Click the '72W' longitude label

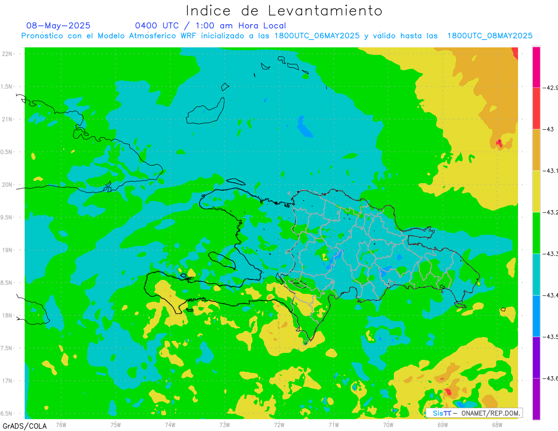pyautogui.click(x=279, y=424)
